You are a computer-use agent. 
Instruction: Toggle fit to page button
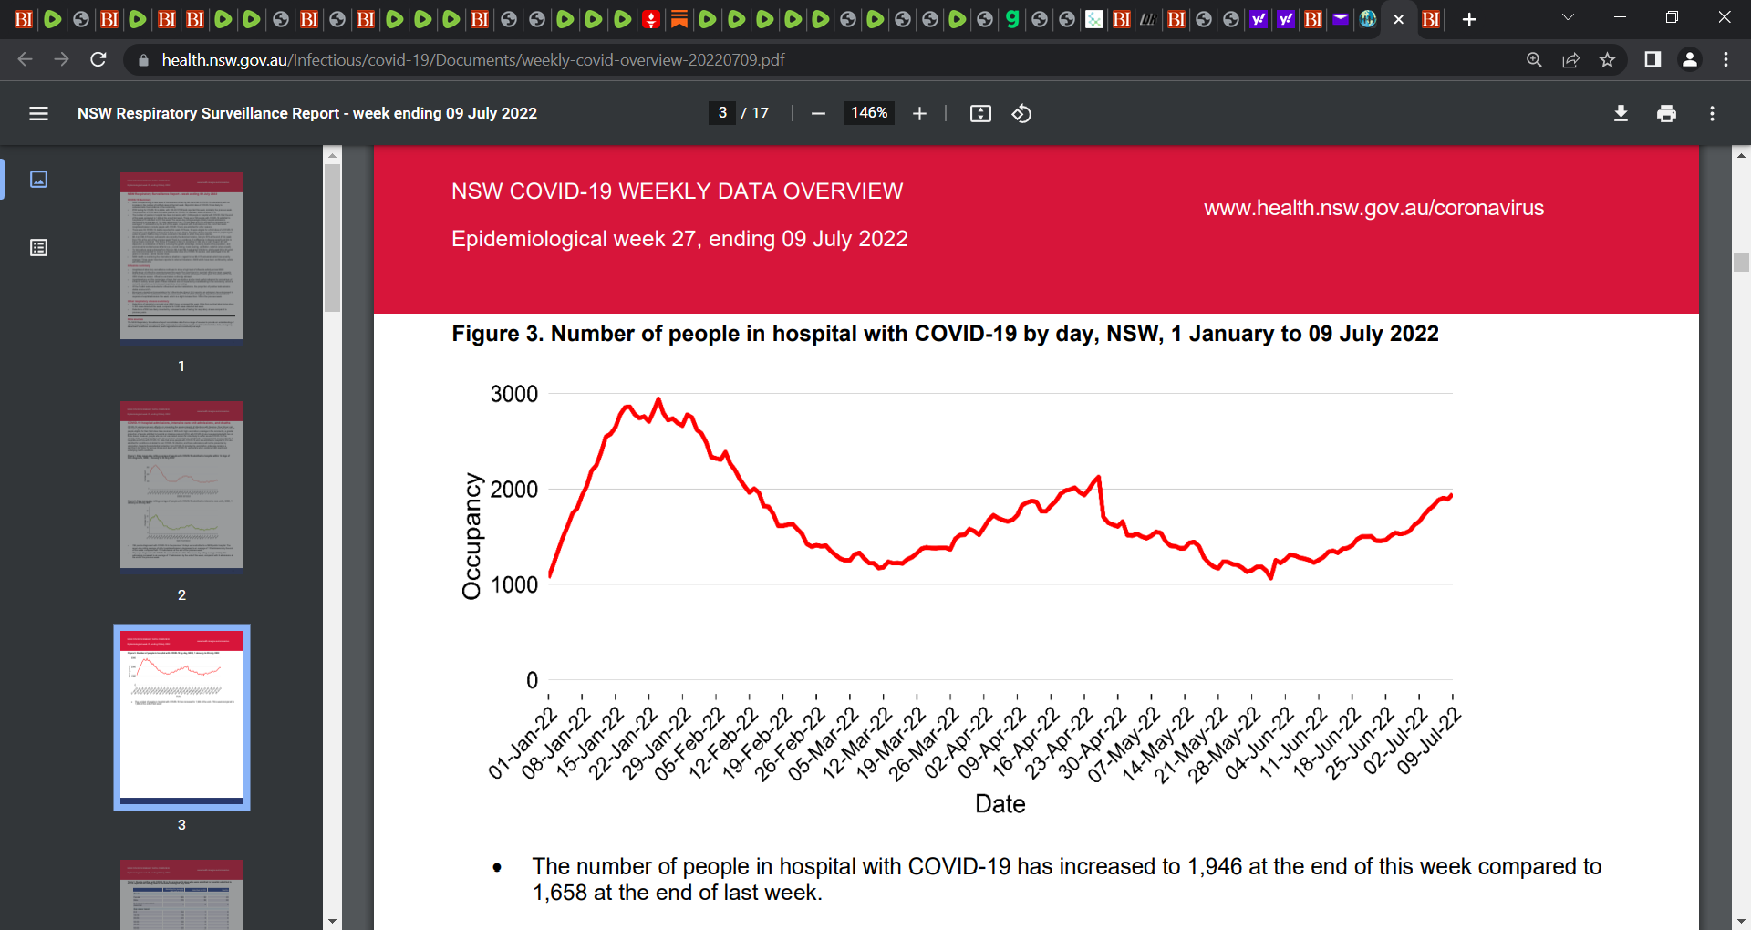coord(980,113)
